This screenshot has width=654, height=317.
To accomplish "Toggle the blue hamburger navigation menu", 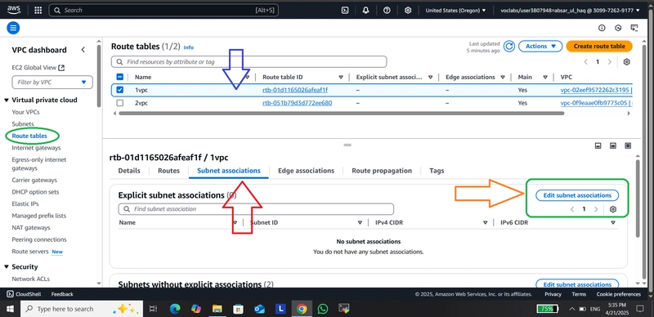I will pos(13,28).
